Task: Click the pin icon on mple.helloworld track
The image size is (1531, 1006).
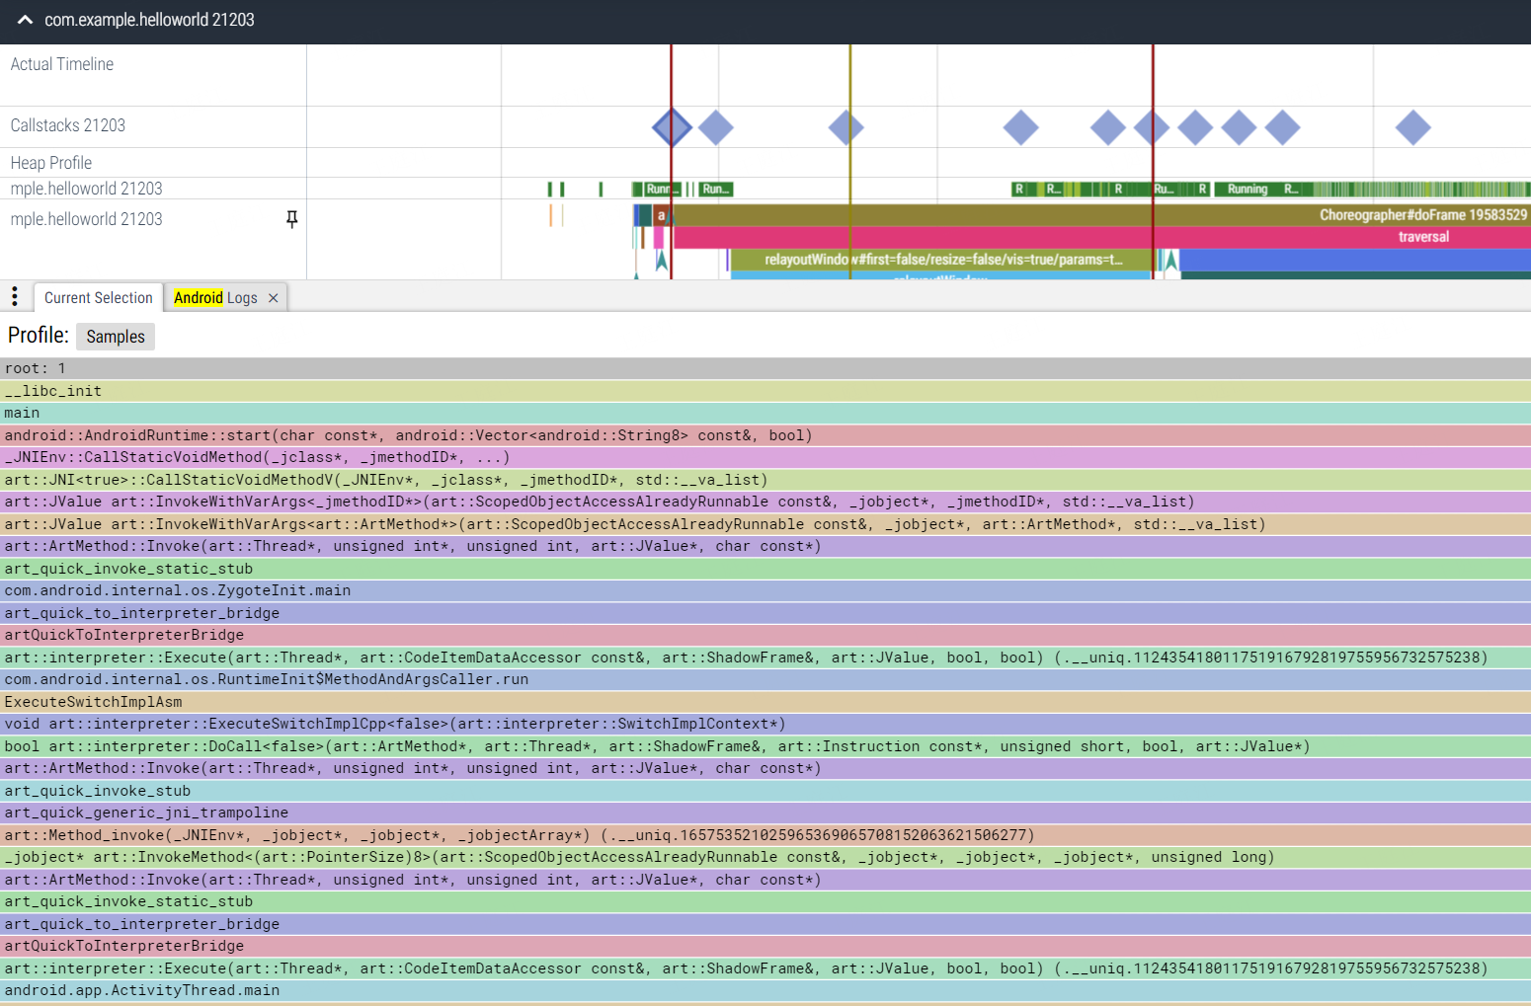Action: pos(291,219)
